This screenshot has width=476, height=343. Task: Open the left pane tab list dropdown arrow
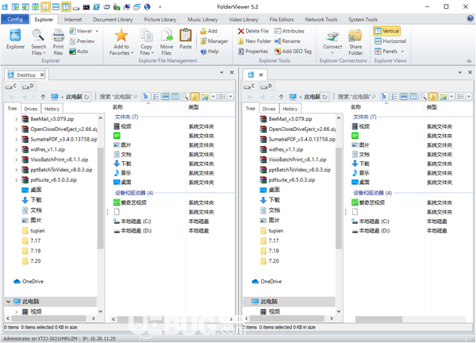pyautogui.click(x=221, y=72)
